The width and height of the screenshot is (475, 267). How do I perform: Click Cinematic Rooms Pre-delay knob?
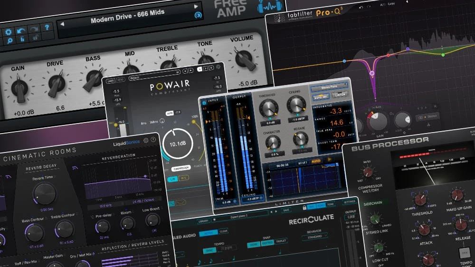pos(103,226)
